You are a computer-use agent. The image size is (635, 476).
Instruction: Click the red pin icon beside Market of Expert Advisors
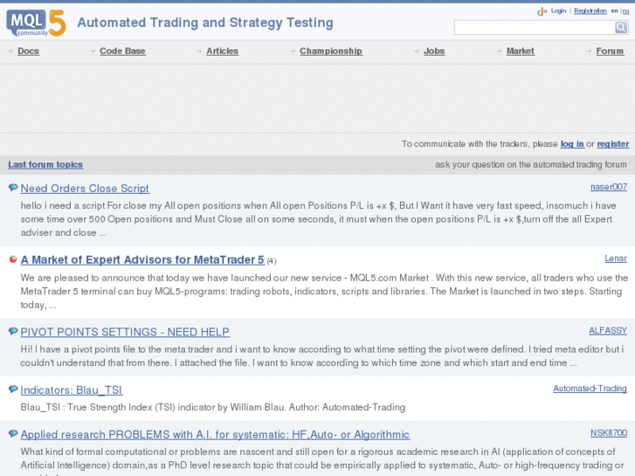13,259
